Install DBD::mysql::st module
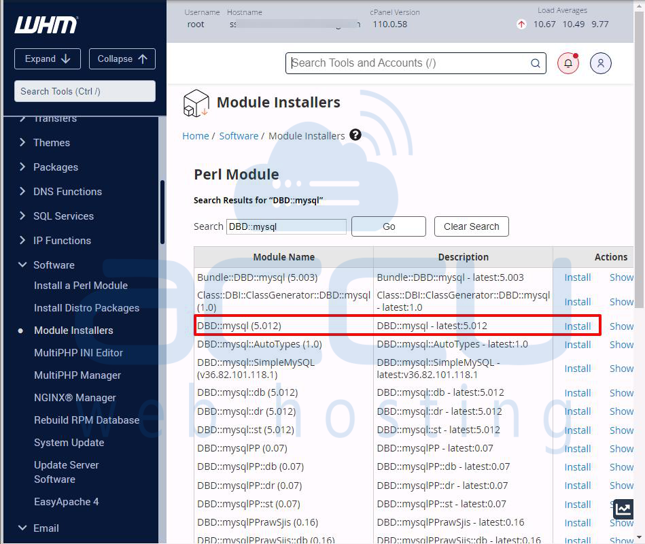The height and width of the screenshot is (544, 645). 578,430
